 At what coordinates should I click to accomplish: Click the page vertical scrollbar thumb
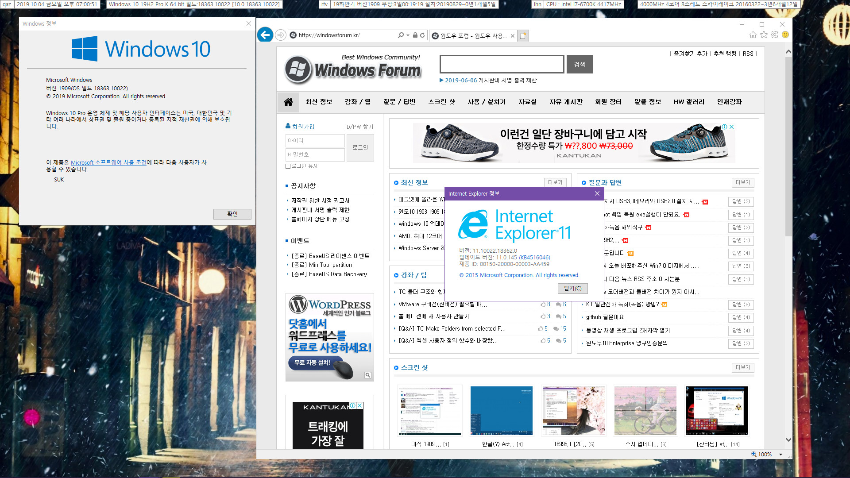pos(788,146)
